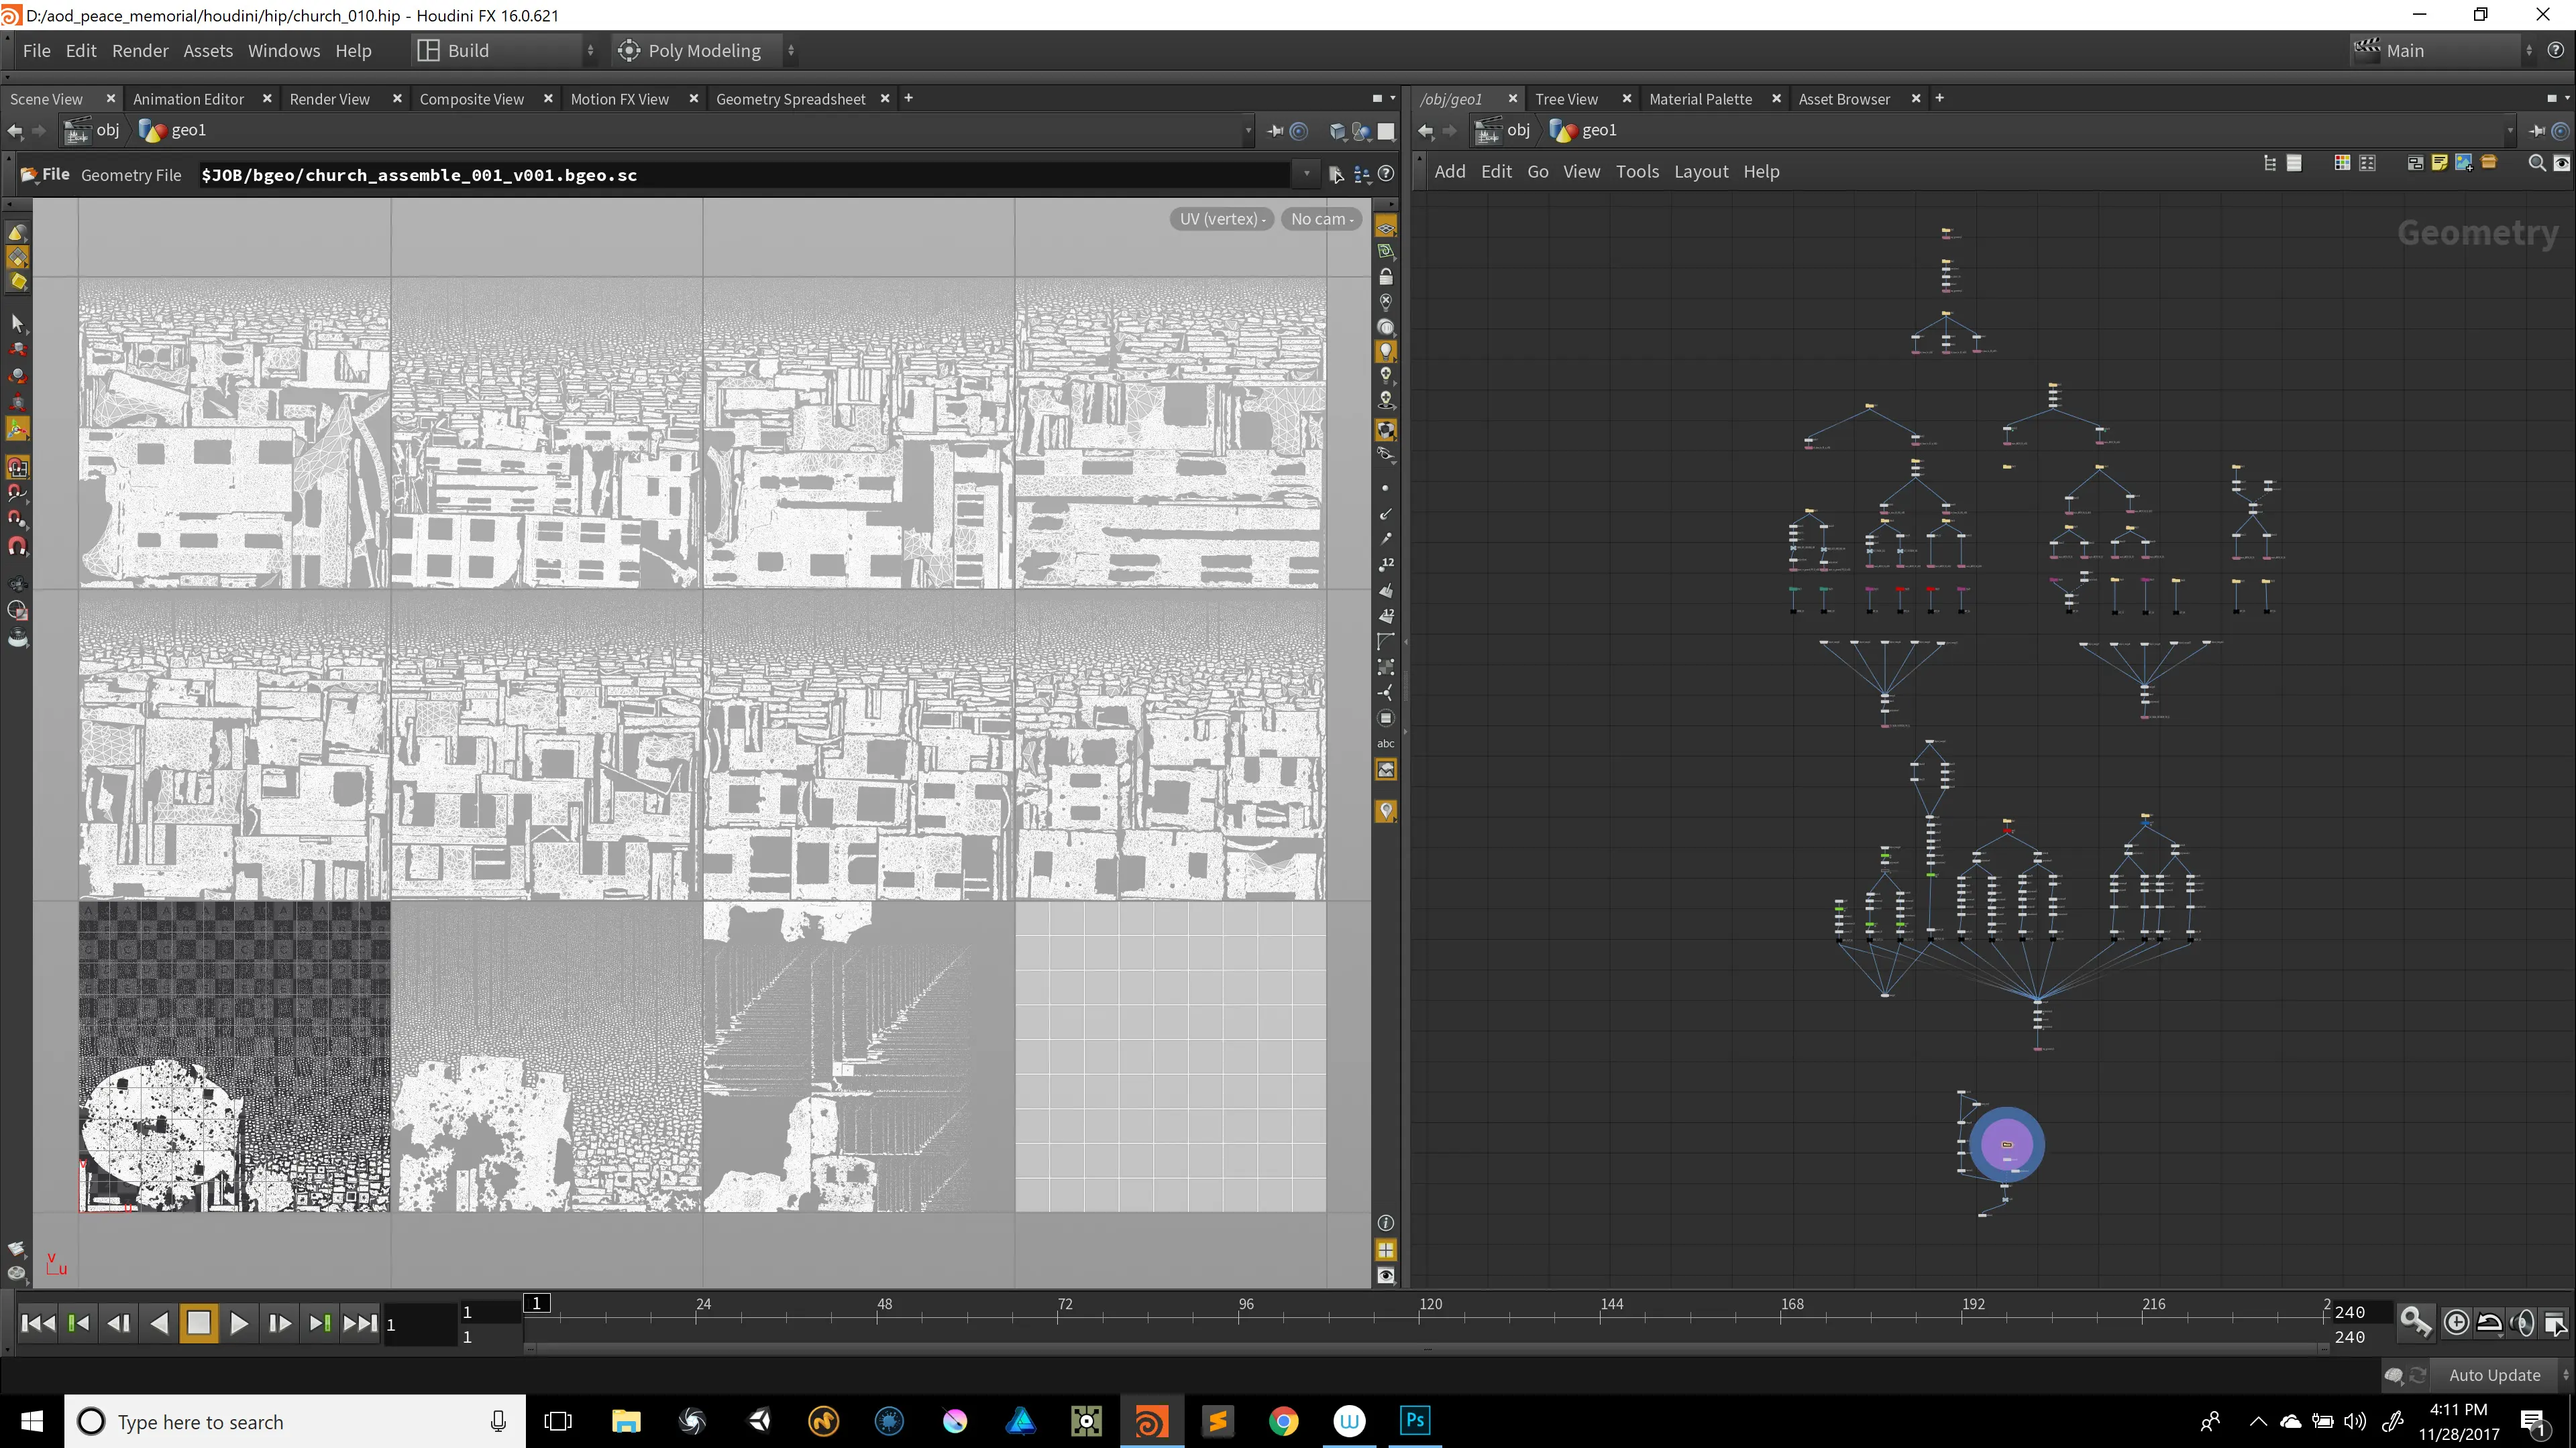Toggle lock camera padlock in display toolbar
The width and height of the screenshot is (2576, 1448).
point(1385,277)
